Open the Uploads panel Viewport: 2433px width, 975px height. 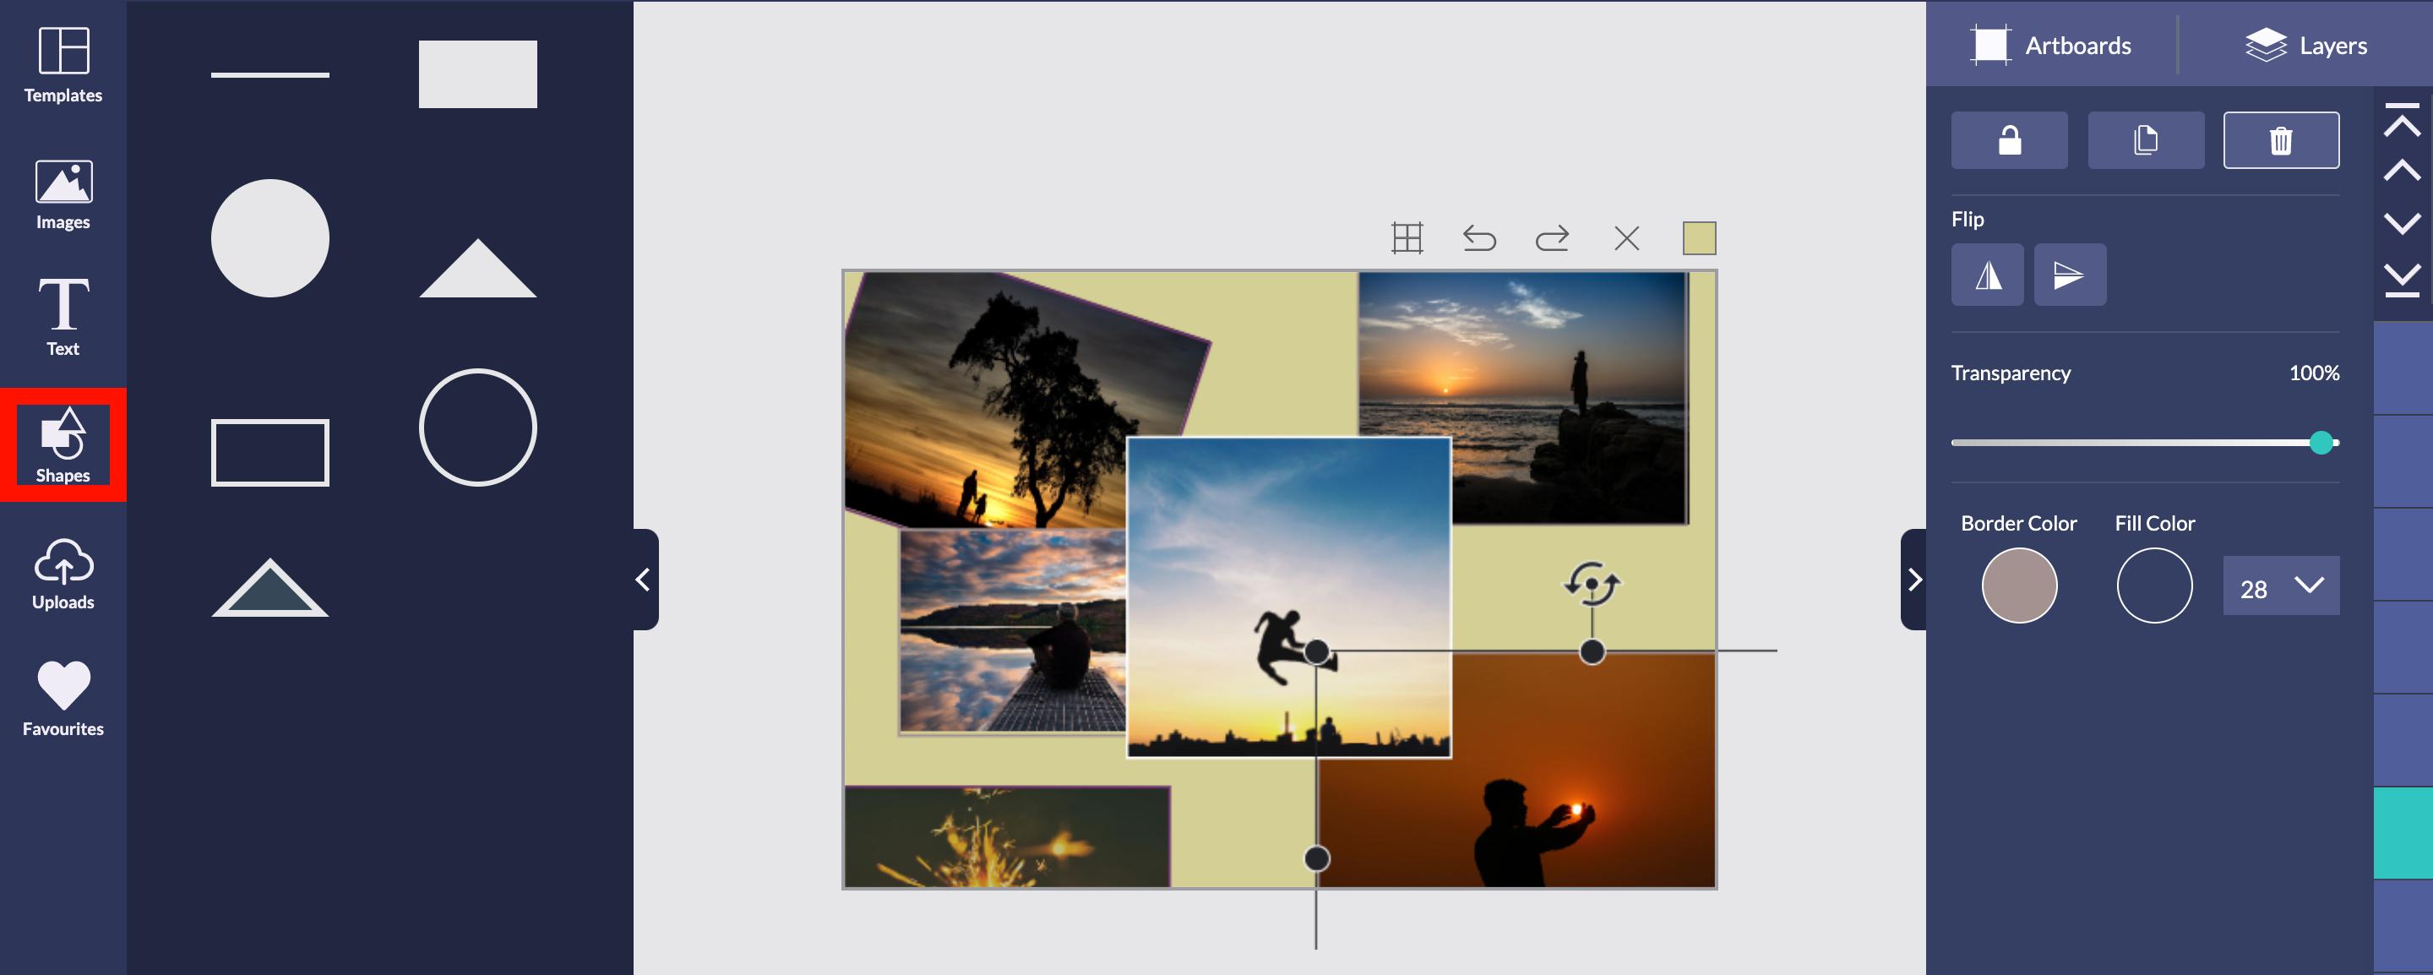(x=62, y=571)
